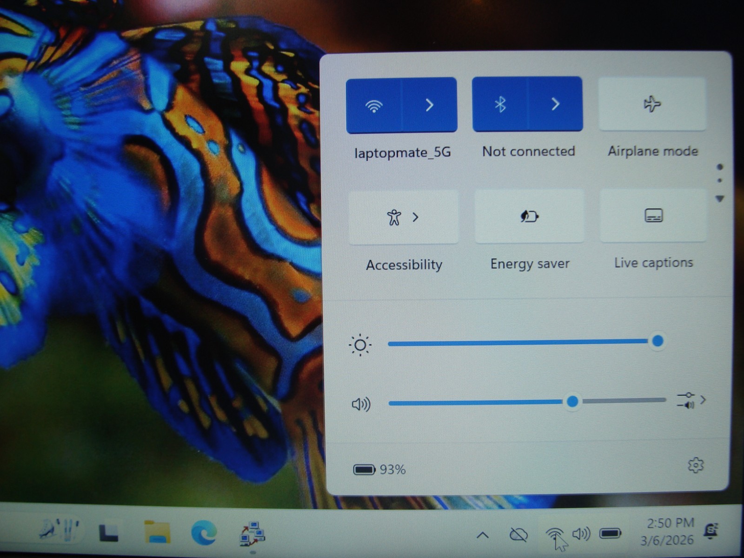
Task: Open the dark square app on the taskbar
Action: 109,533
